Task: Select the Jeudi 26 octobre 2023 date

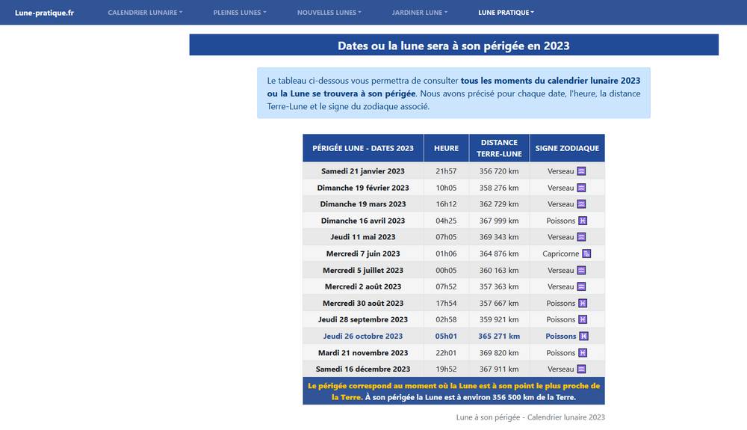Action: [363, 337]
